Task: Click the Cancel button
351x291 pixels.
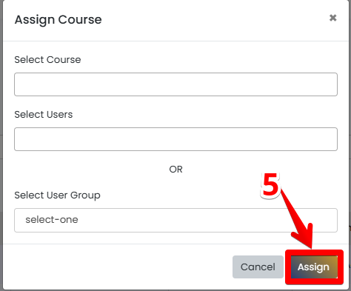Action: pos(258,267)
